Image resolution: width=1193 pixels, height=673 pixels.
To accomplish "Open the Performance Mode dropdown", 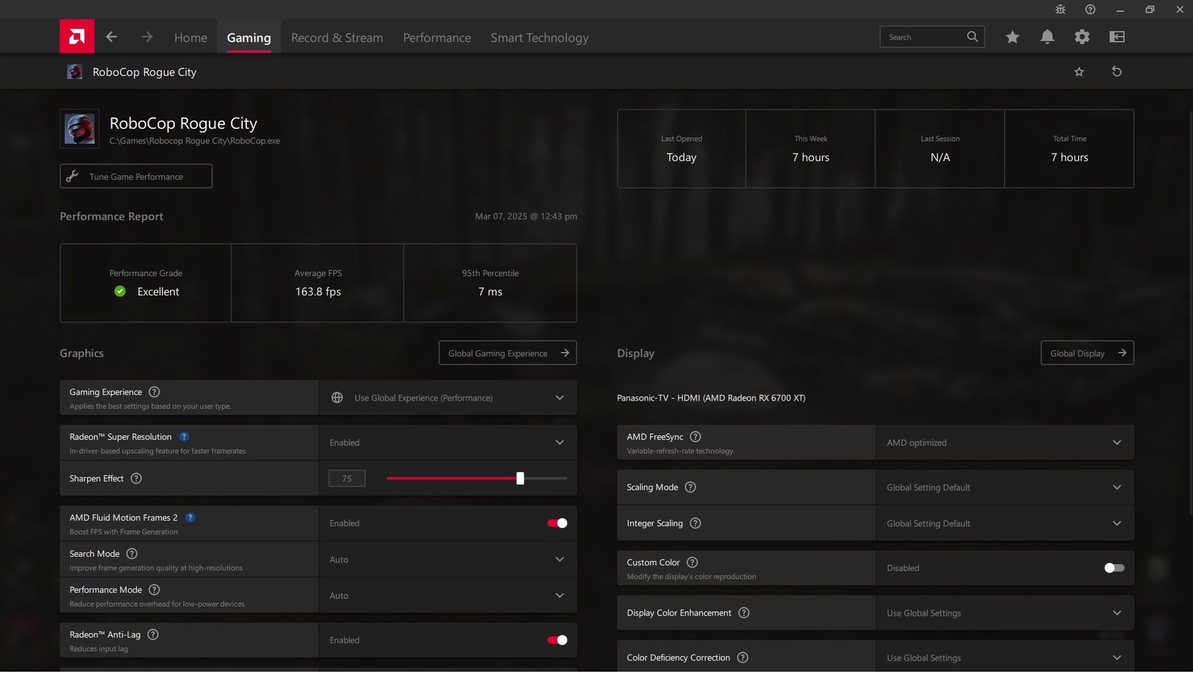I will (448, 595).
